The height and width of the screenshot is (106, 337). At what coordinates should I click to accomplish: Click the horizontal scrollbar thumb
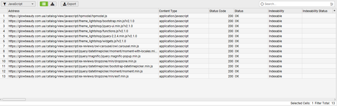[x=14, y=99]
